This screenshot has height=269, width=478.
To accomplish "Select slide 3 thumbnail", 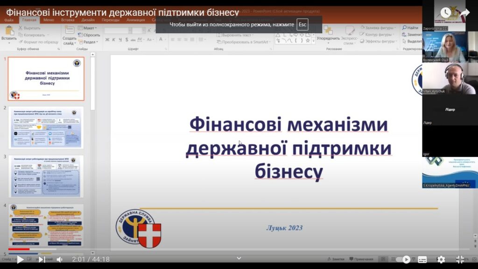I will tap(46, 176).
